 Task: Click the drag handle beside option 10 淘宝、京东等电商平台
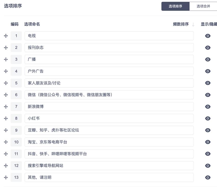click(x=6, y=142)
